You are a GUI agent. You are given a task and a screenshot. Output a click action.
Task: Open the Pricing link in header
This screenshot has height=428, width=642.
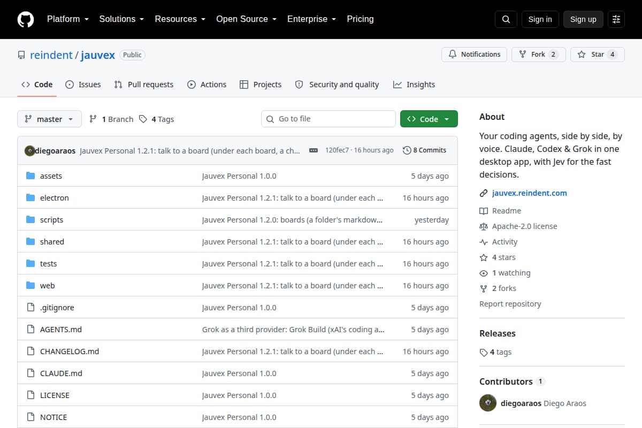tap(360, 19)
